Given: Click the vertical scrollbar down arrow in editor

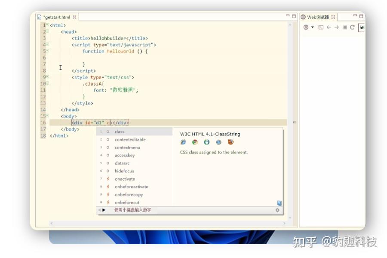Looking at the screenshot, I should tap(290, 218).
